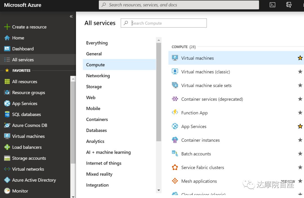Select the Mobile category
This screenshot has height=198, width=304.
119,108
